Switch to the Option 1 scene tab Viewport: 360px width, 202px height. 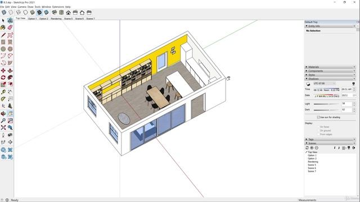32,19
